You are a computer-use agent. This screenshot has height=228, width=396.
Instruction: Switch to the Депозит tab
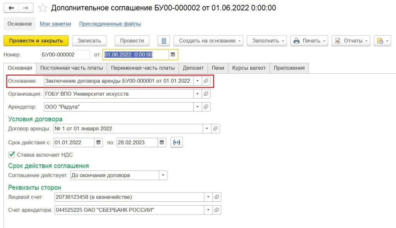click(x=193, y=68)
